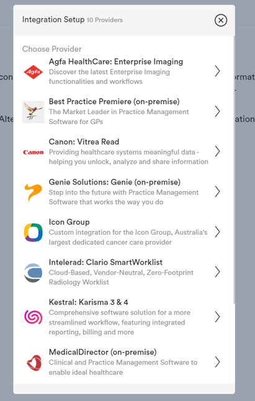The height and width of the screenshot is (401, 255).
Task: Expand Canon Vitrea Read chevron arrow
Action: click(217, 151)
